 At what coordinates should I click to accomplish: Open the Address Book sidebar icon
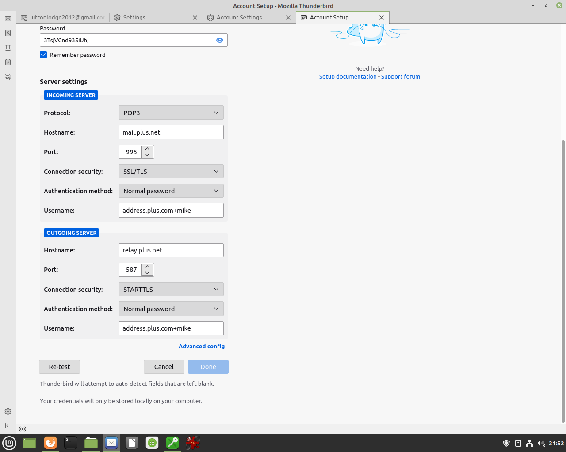tap(8, 33)
